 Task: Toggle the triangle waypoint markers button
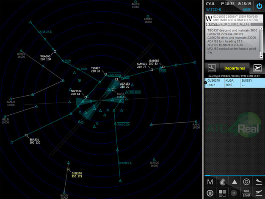tap(234, 182)
